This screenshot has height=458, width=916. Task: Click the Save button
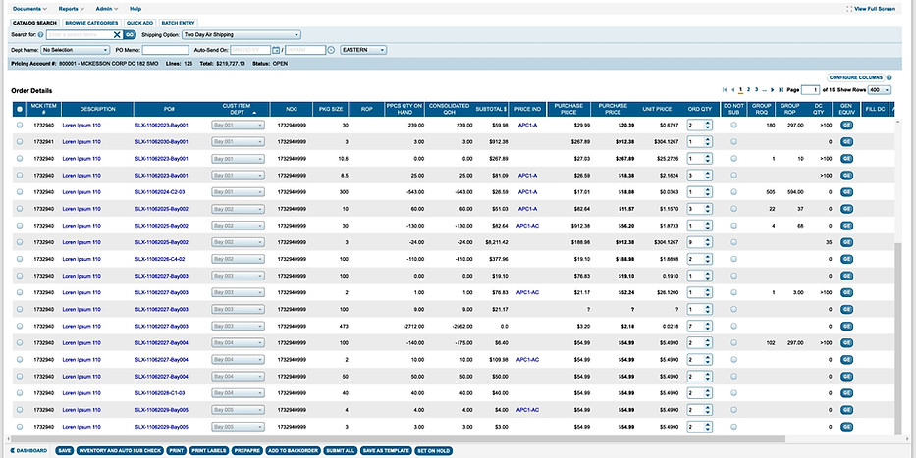tap(65, 451)
